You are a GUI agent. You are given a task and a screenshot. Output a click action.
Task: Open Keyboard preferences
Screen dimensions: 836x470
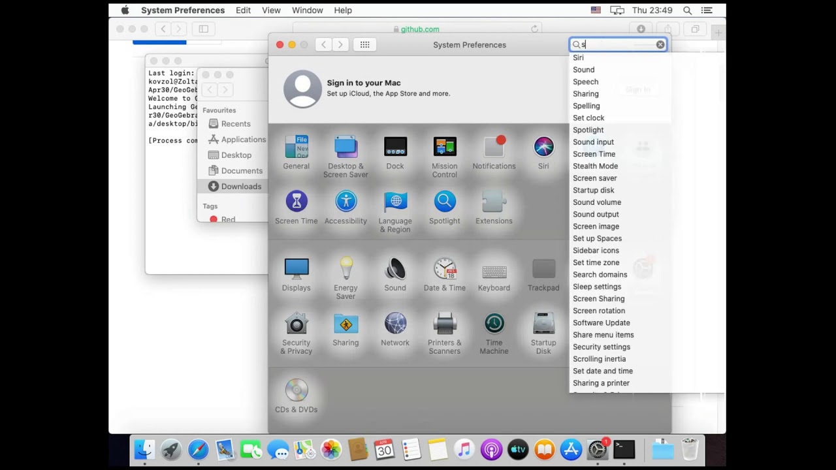coord(494,271)
